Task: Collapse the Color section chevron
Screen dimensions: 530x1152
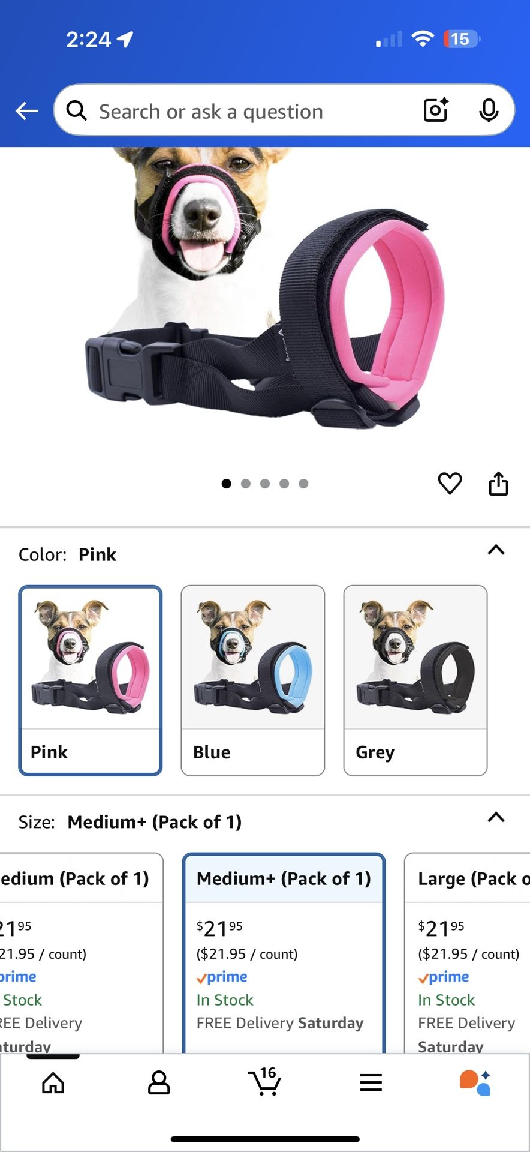Action: [496, 550]
